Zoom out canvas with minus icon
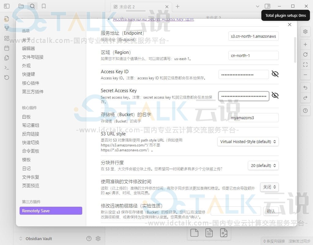Viewport: 313px width, 245px height. point(305,75)
